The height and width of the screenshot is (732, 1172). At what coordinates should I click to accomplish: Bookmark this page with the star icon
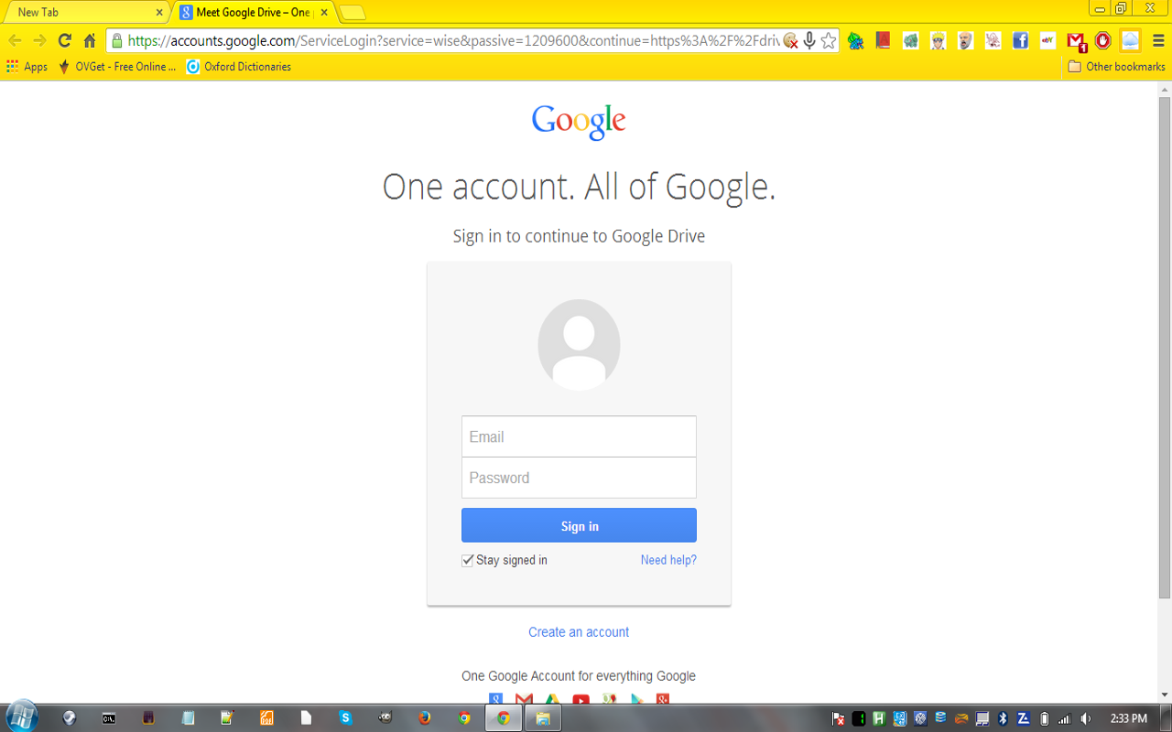(x=829, y=40)
